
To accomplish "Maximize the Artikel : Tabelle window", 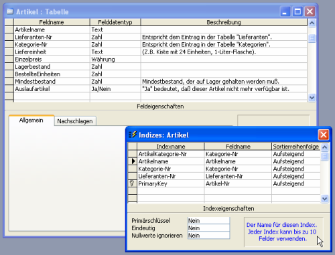I will [x=297, y=11].
